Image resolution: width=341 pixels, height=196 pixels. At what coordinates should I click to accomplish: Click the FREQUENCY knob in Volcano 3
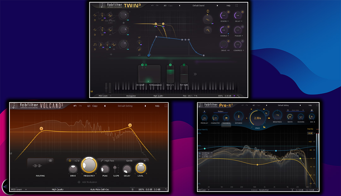[x=89, y=165]
